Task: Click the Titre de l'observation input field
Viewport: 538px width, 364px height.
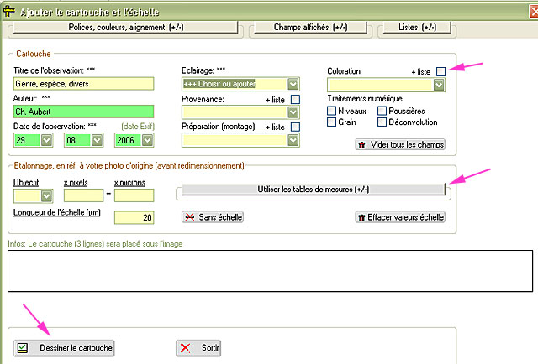Action: pos(84,84)
